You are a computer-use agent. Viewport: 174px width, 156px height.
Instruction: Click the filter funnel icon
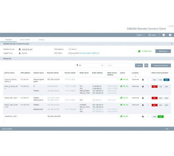[x=77, y=66]
